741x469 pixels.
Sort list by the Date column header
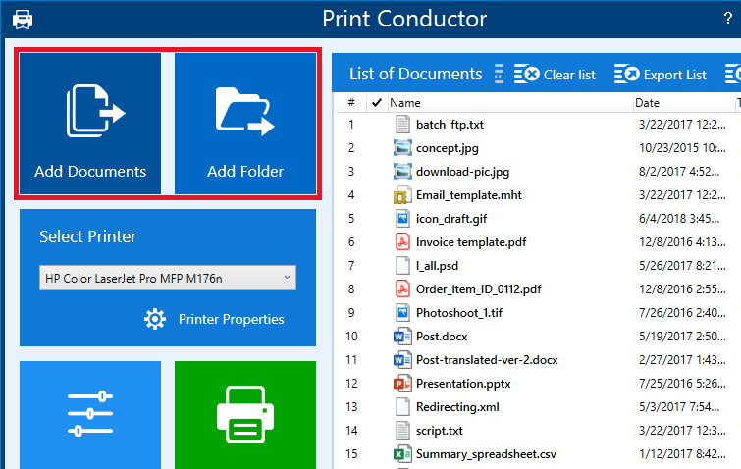pos(647,102)
